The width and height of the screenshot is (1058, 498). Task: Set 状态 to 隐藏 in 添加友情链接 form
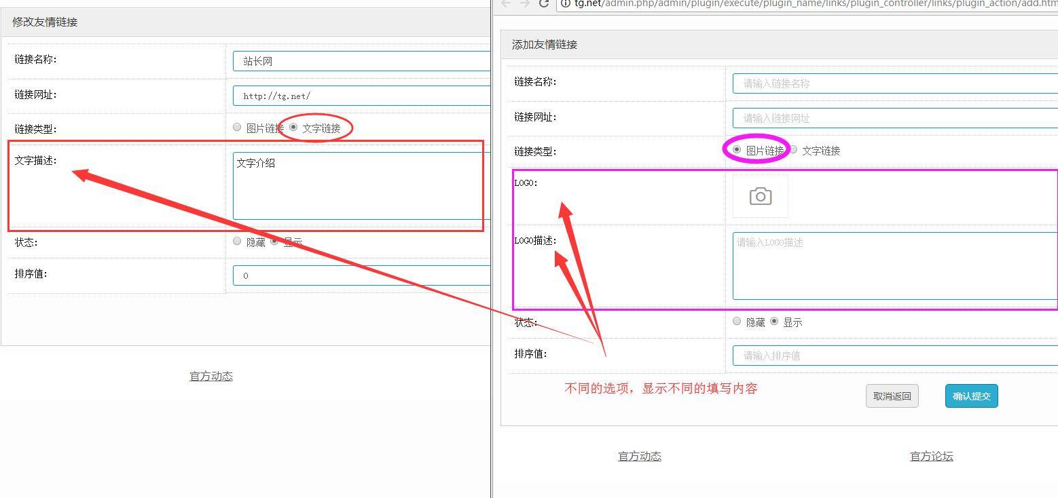(737, 321)
